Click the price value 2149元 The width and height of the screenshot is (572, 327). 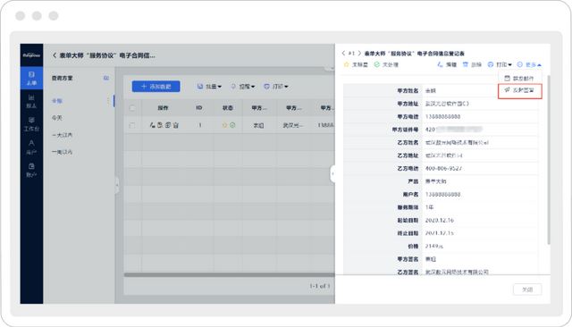[434, 246]
